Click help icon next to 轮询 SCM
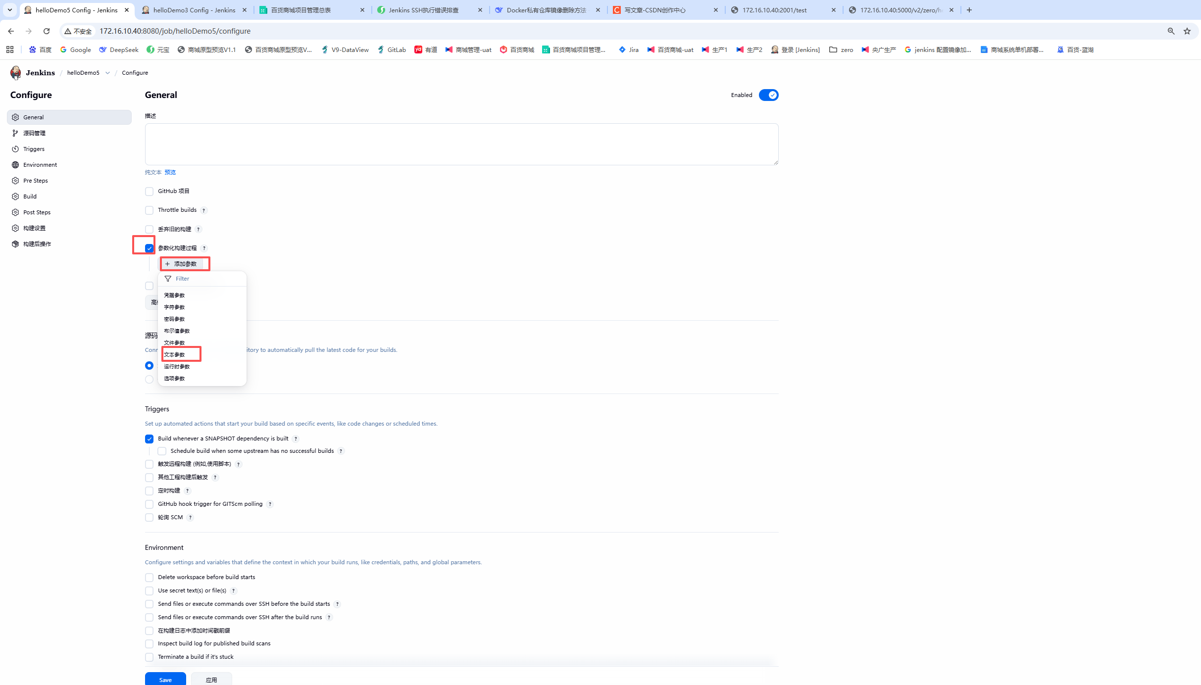 (190, 517)
